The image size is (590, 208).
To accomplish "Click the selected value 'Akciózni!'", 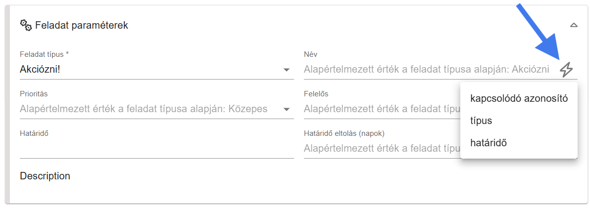I will [40, 70].
